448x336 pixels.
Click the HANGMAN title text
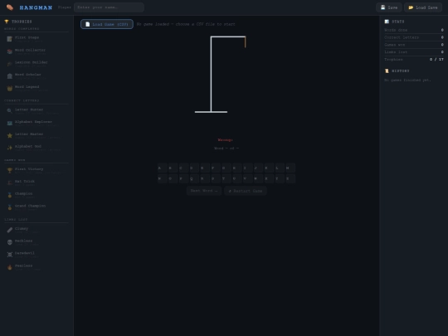point(36,7)
